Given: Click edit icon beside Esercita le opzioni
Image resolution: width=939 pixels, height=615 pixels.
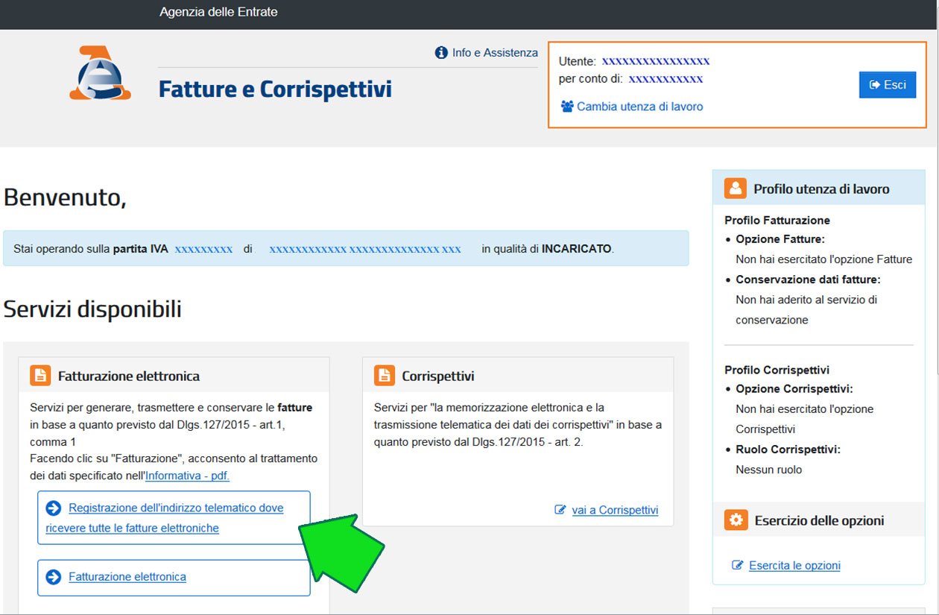Looking at the screenshot, I should point(738,565).
